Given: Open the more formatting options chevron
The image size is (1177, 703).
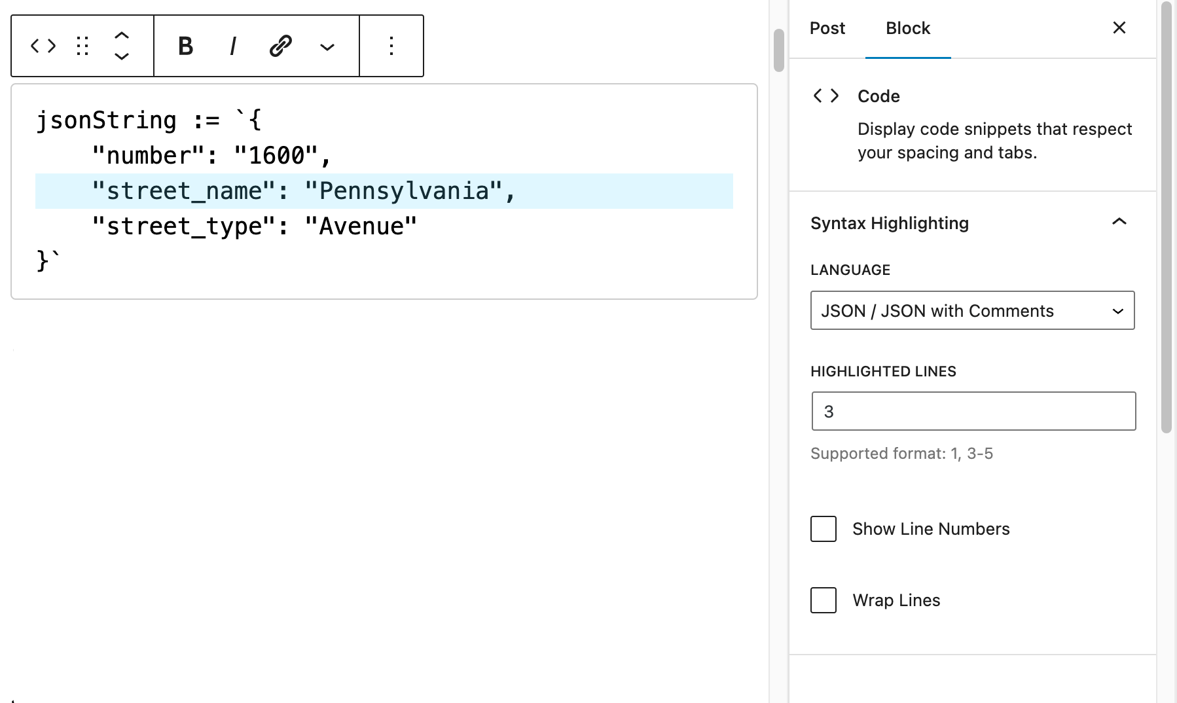Looking at the screenshot, I should pos(327,46).
